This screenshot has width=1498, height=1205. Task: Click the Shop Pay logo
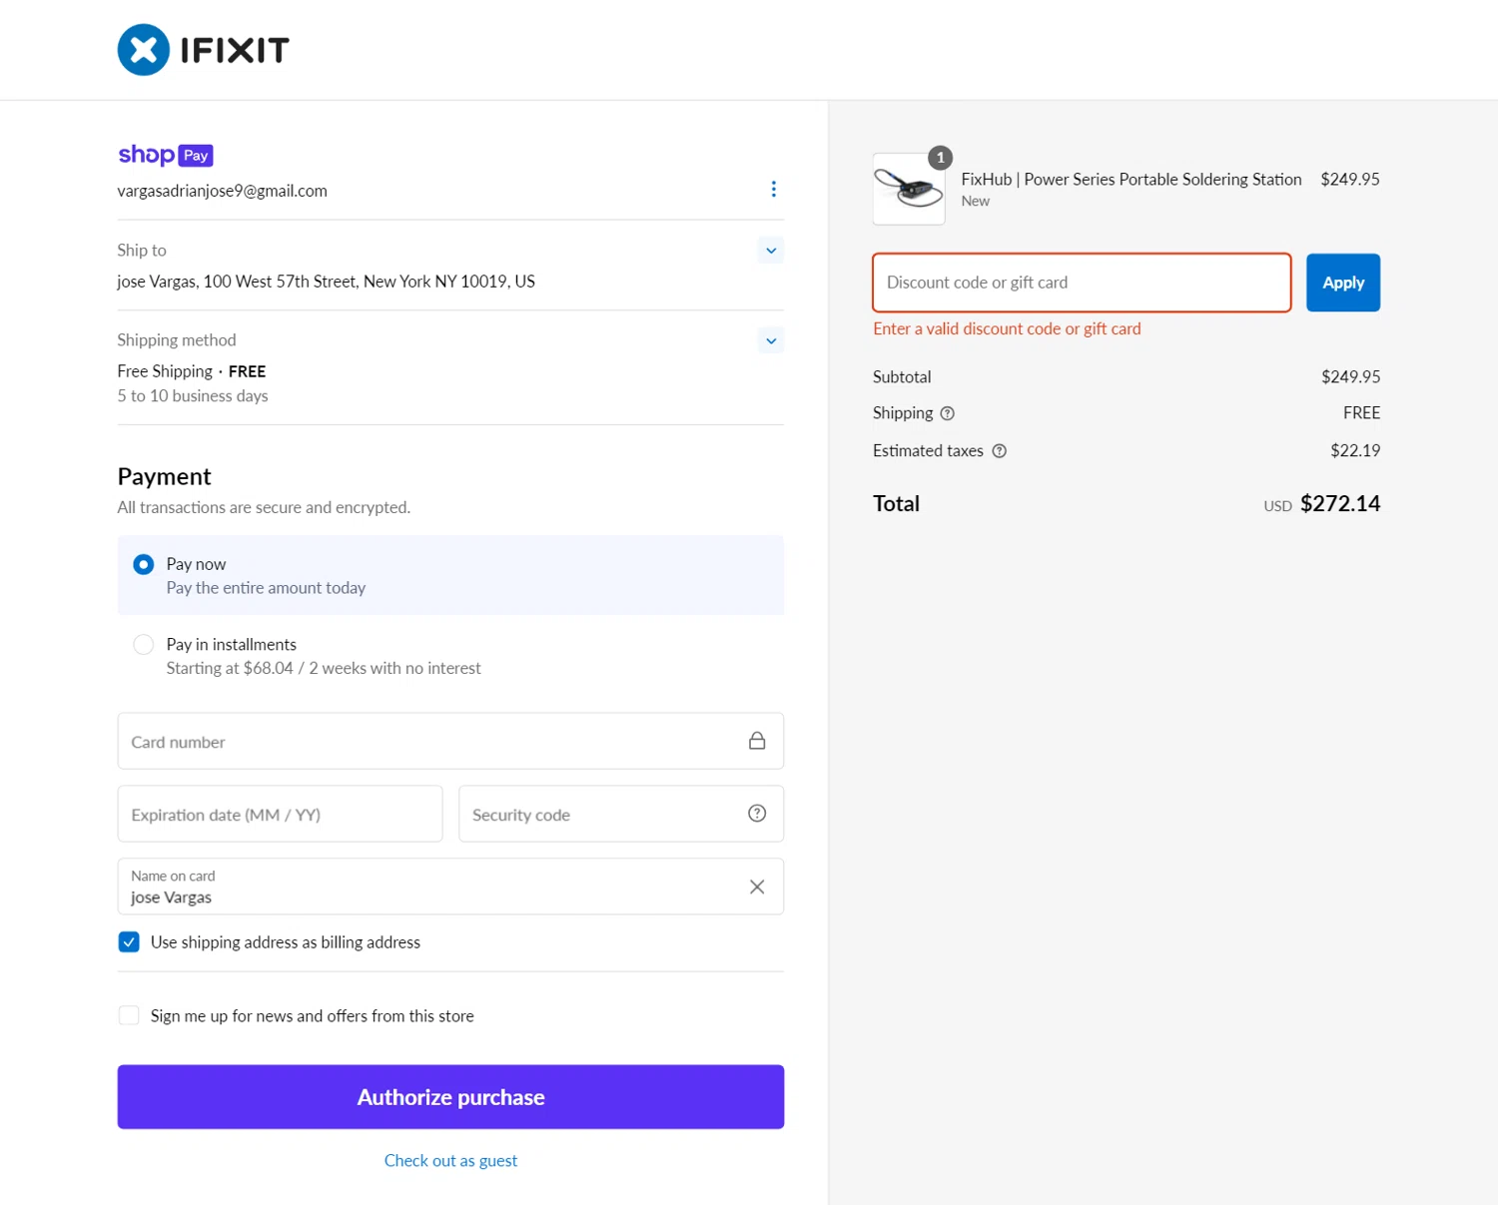[165, 155]
